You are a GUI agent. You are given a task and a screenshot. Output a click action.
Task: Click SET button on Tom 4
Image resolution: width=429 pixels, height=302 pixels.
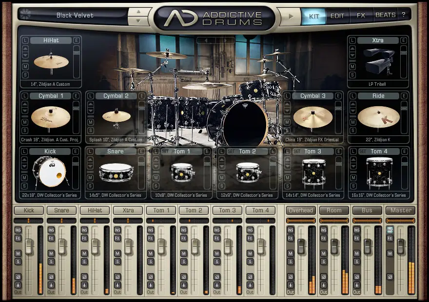point(363,151)
